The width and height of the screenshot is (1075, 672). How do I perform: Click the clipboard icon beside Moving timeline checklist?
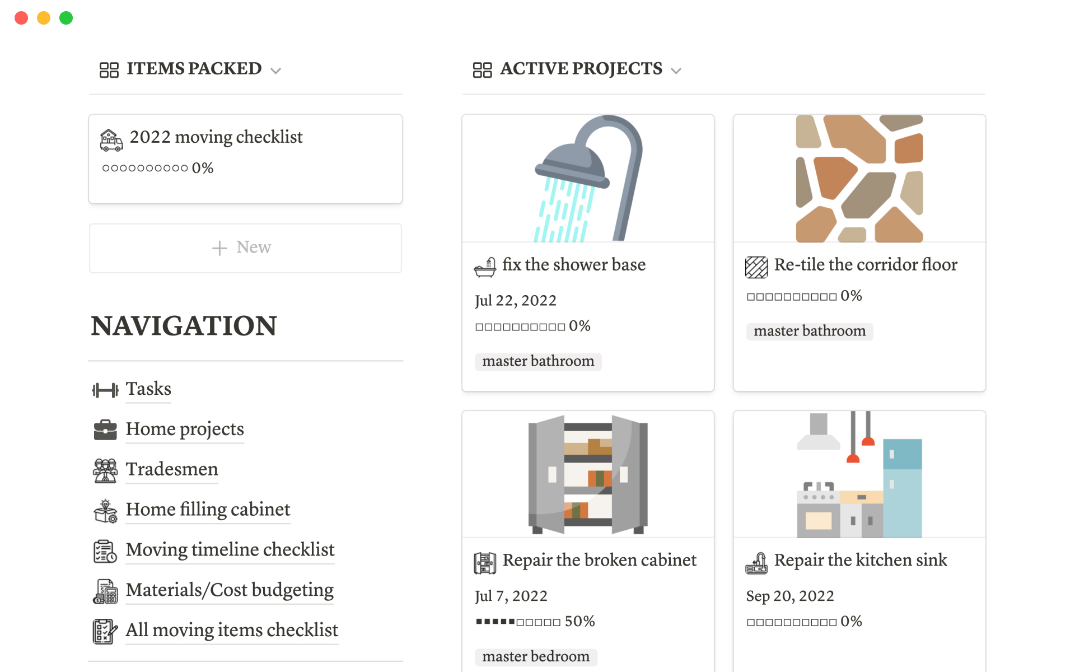(105, 551)
